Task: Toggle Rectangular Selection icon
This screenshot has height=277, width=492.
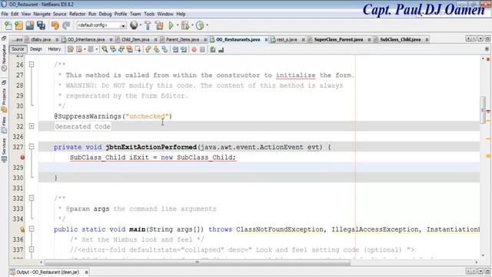Action: [x=138, y=49]
